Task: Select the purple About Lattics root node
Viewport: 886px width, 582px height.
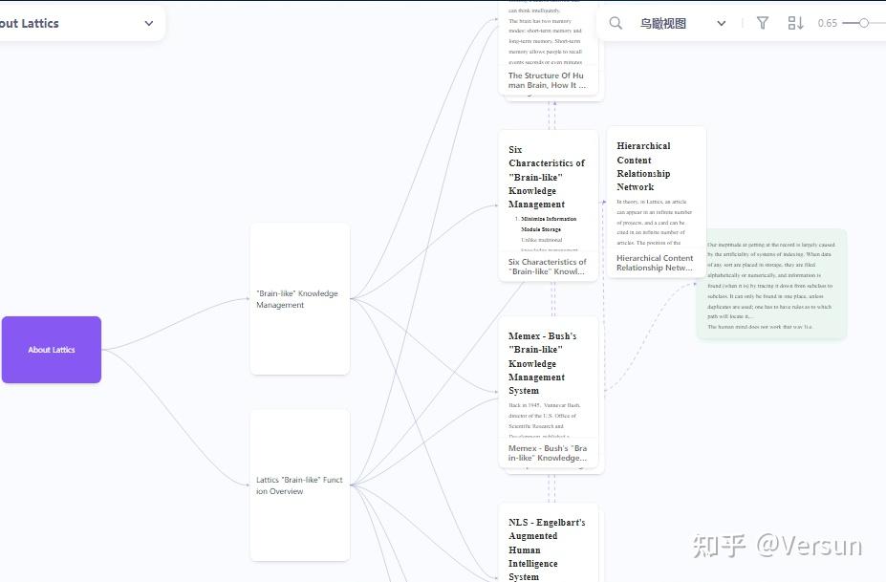Action: tap(52, 350)
